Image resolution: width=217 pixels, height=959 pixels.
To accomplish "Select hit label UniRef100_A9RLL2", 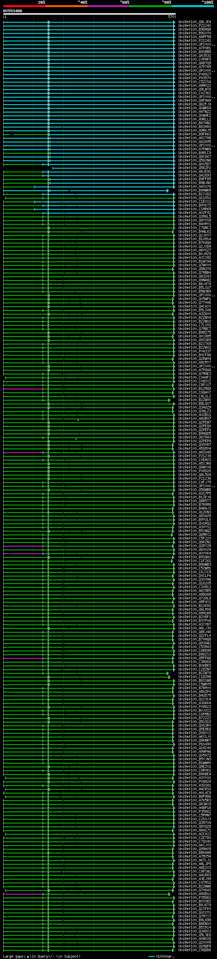I will (195, 119).
